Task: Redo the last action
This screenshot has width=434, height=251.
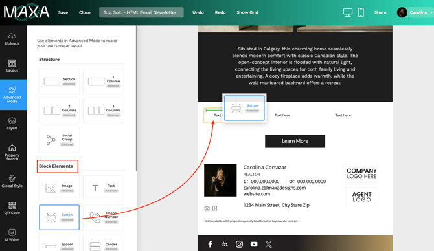Action: (220, 12)
